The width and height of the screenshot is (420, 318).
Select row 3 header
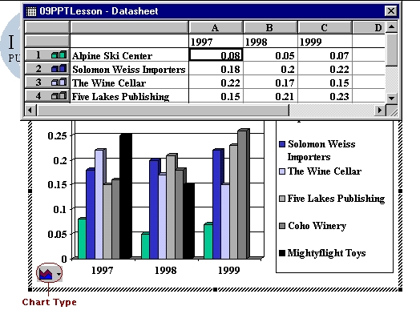click(46, 82)
